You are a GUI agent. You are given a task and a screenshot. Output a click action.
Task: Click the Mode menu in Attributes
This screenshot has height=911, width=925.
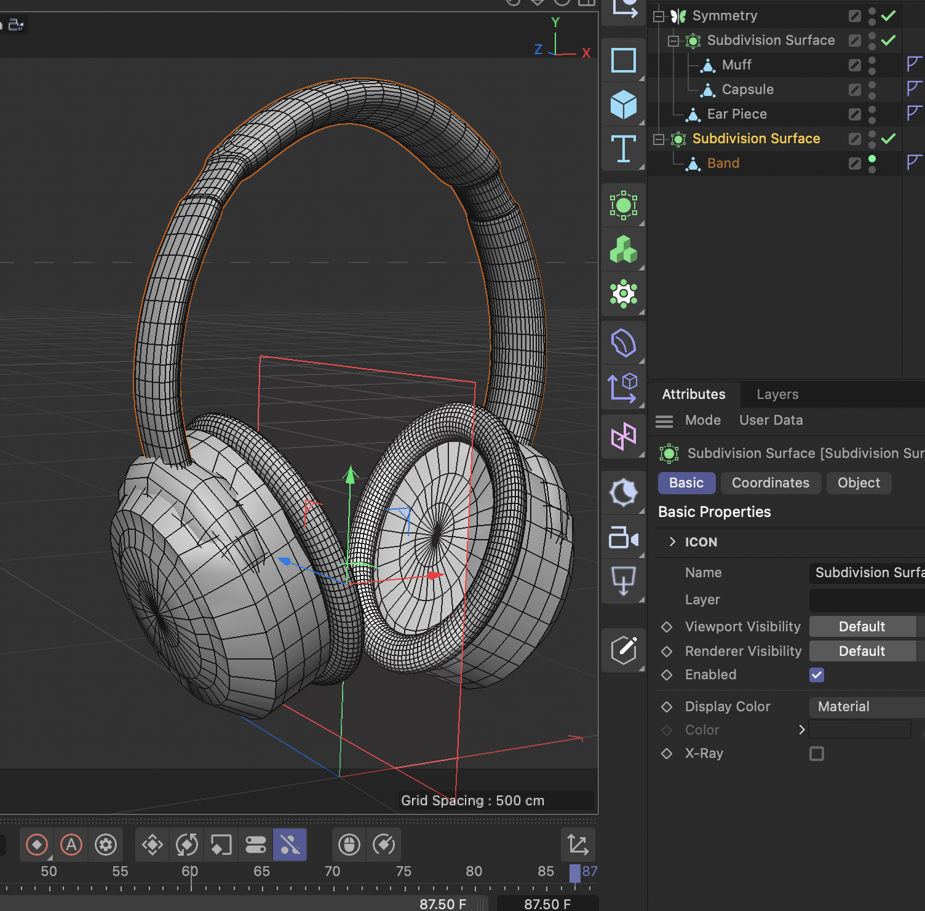pyautogui.click(x=702, y=420)
